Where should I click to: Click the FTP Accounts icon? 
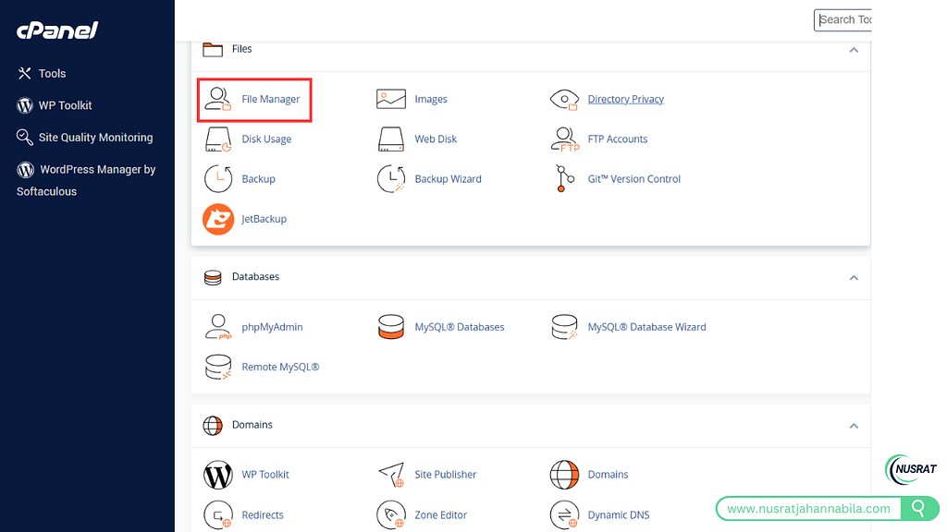pos(564,139)
